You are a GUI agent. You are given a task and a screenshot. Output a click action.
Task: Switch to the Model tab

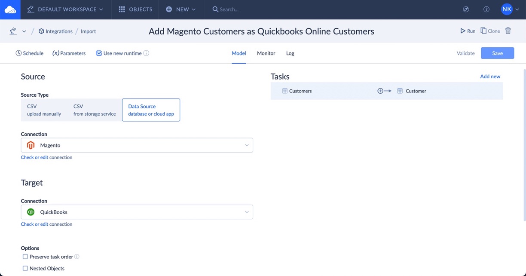point(239,53)
